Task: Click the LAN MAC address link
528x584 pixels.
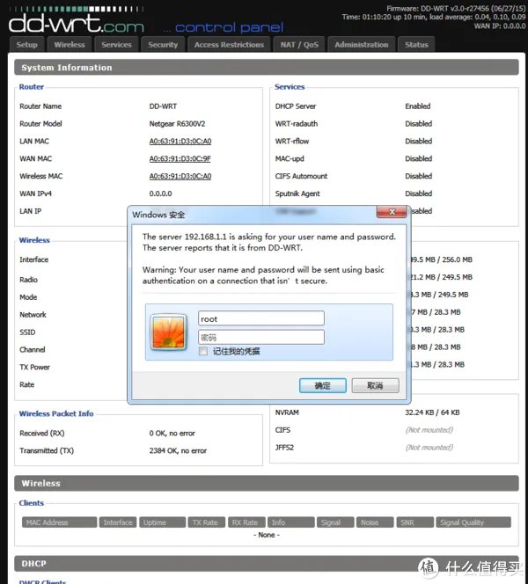Action: pos(180,141)
